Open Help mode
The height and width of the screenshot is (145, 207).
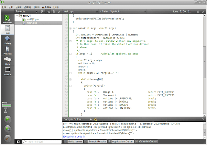tap(7, 61)
